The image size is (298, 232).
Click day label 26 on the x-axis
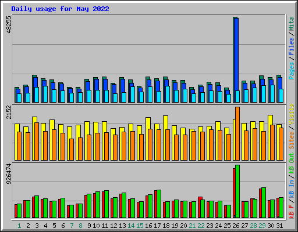coord(236,226)
